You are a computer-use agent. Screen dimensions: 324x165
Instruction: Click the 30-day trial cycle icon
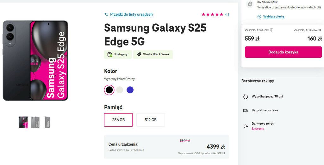(246, 97)
